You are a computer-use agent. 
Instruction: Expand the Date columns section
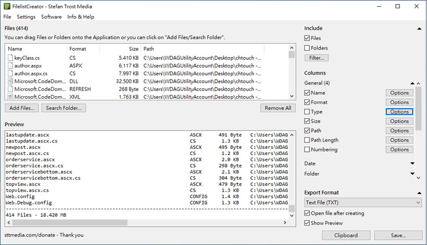(412, 164)
